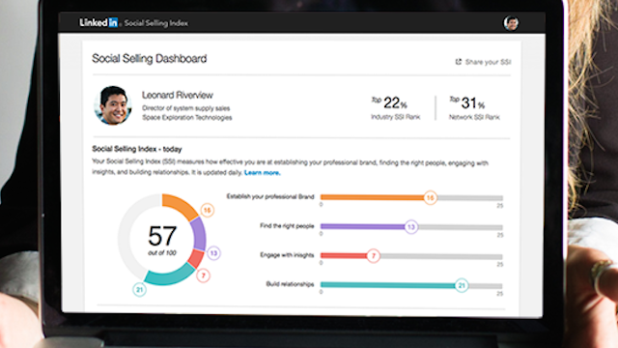Click the Social Selling Dashboard title
618x348 pixels.
150,58
